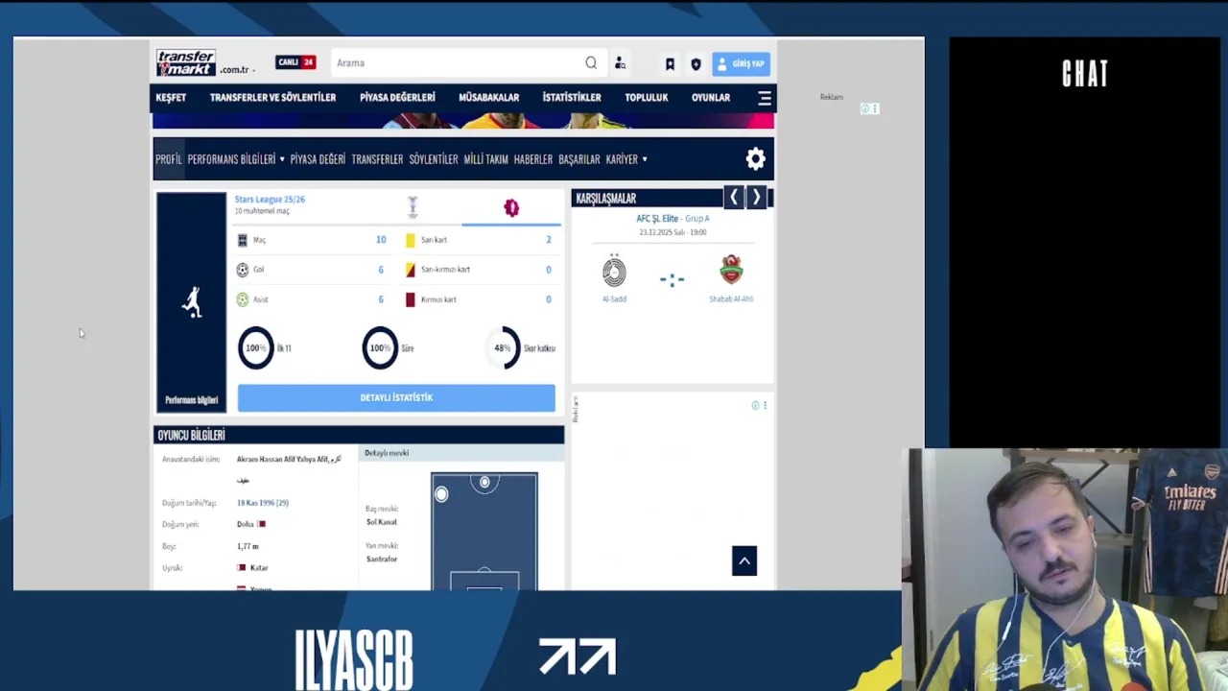Click the Sarı-kırmızı kart icon
This screenshot has width=1228, height=691.
[x=411, y=270]
